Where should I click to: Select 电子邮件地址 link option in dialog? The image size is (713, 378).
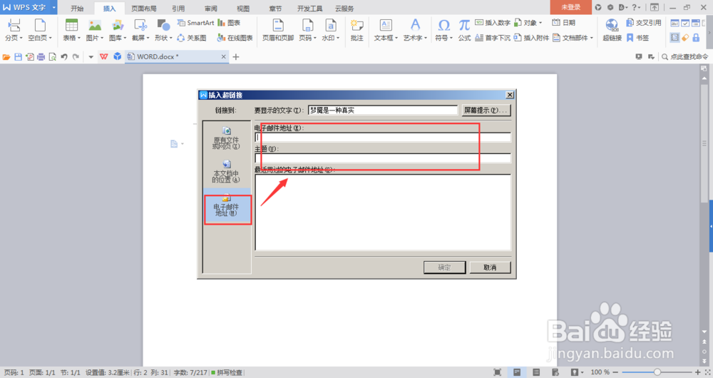tap(227, 205)
